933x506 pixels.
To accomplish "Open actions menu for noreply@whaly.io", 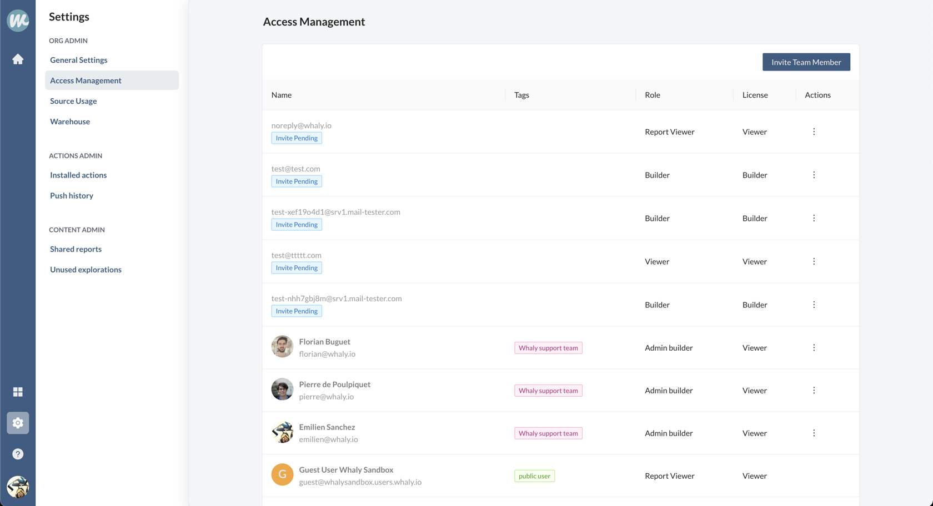I will click(x=814, y=132).
